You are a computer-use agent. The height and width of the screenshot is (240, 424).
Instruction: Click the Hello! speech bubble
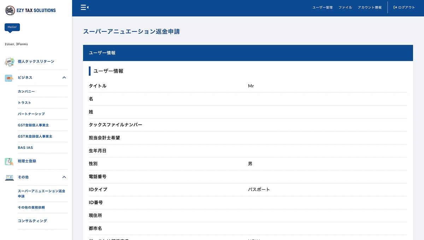pos(12,27)
